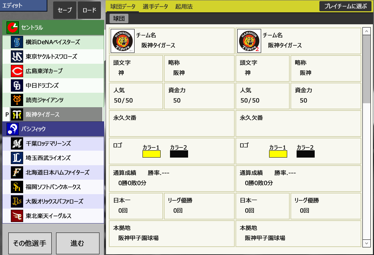Click the 通算成績 cell in first card
This screenshot has width=374, height=255.
click(172, 178)
